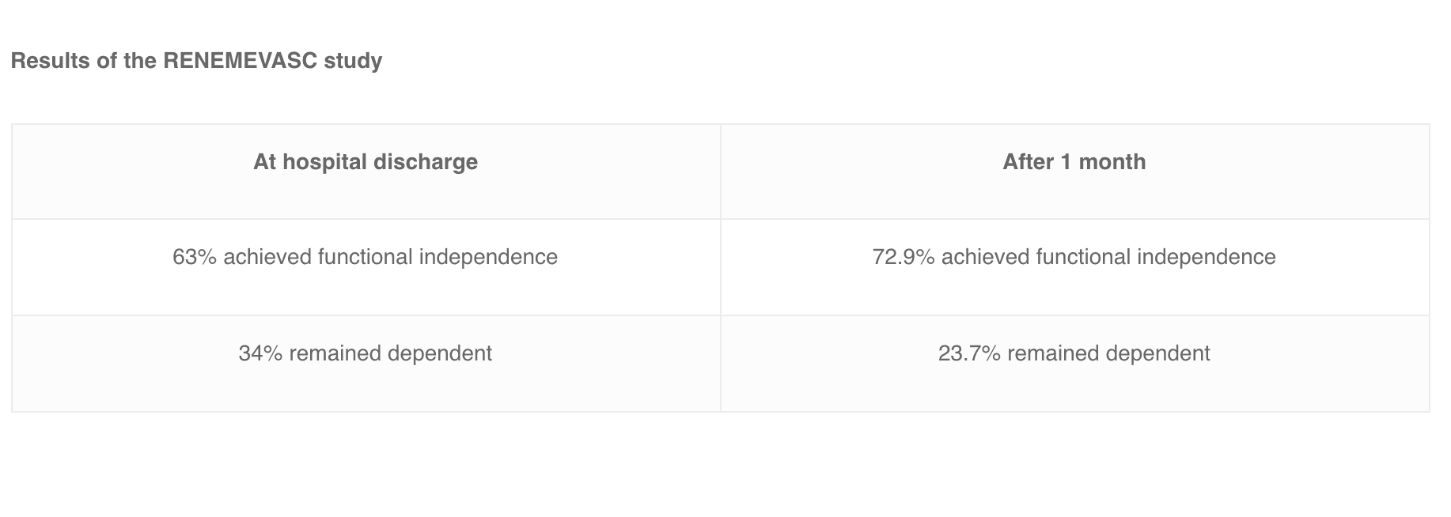Viewport: 1451px width, 517px height.
Task: Click the word "hospital" in the column header
Action: coord(324,162)
